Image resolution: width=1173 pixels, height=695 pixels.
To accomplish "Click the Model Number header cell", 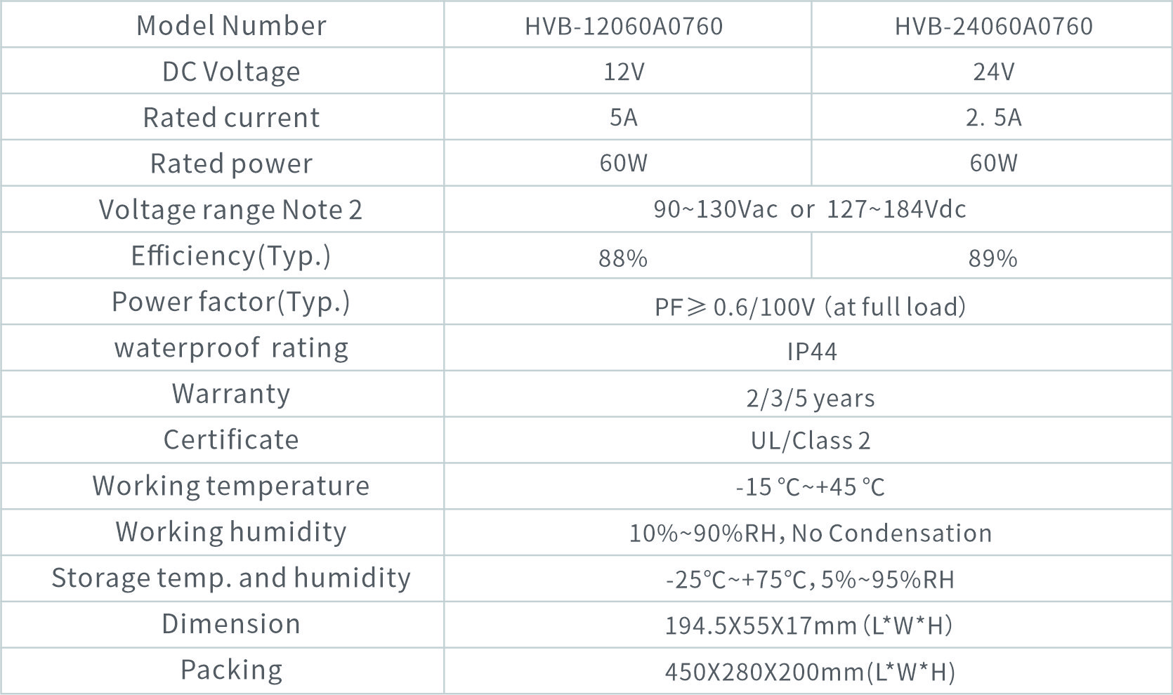I will (231, 26).
